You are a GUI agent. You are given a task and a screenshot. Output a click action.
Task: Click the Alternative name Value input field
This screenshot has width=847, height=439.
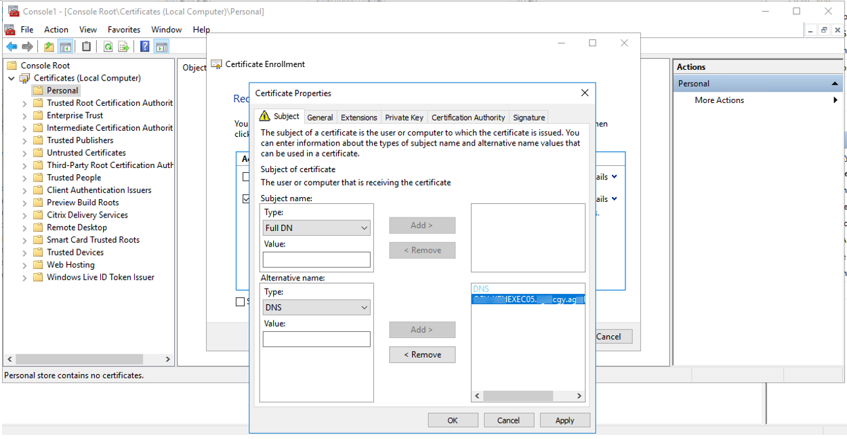coord(316,339)
